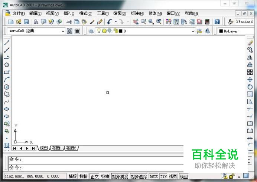Toggle 对象追踪 object snap tracking
The height and width of the screenshot is (182, 257).
(139, 176)
